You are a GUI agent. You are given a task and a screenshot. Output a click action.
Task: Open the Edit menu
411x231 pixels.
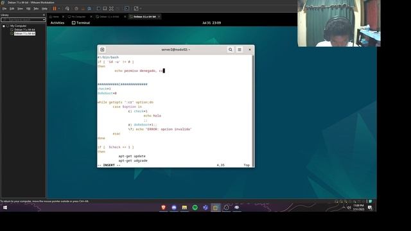pyautogui.click(x=12, y=8)
